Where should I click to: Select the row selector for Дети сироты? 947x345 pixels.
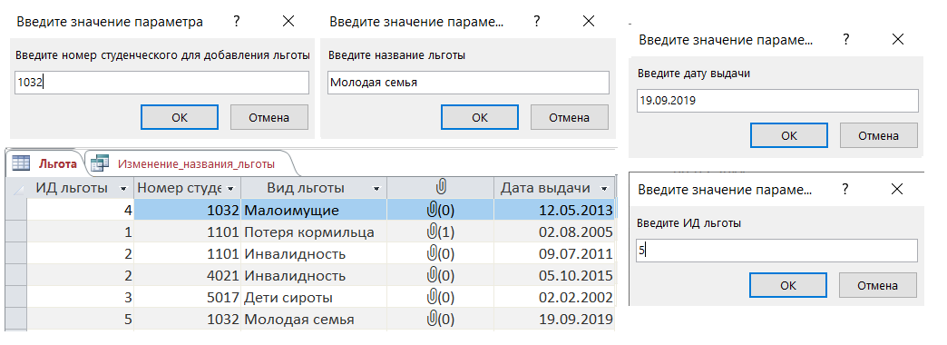(x=15, y=297)
